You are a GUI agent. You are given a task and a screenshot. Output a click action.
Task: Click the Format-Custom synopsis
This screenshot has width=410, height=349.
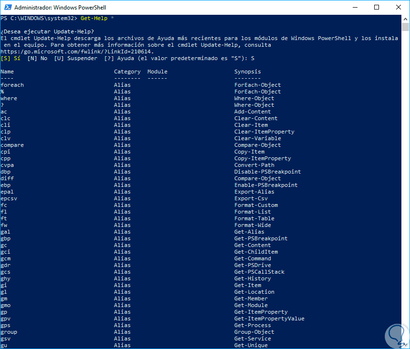256,205
